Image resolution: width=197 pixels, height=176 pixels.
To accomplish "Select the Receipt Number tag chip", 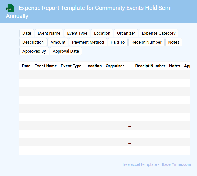I will (x=146, y=42).
